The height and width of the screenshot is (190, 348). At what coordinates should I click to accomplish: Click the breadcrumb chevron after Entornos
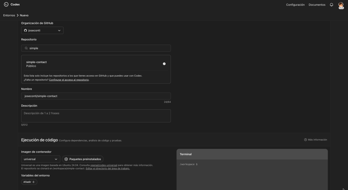point(18,15)
